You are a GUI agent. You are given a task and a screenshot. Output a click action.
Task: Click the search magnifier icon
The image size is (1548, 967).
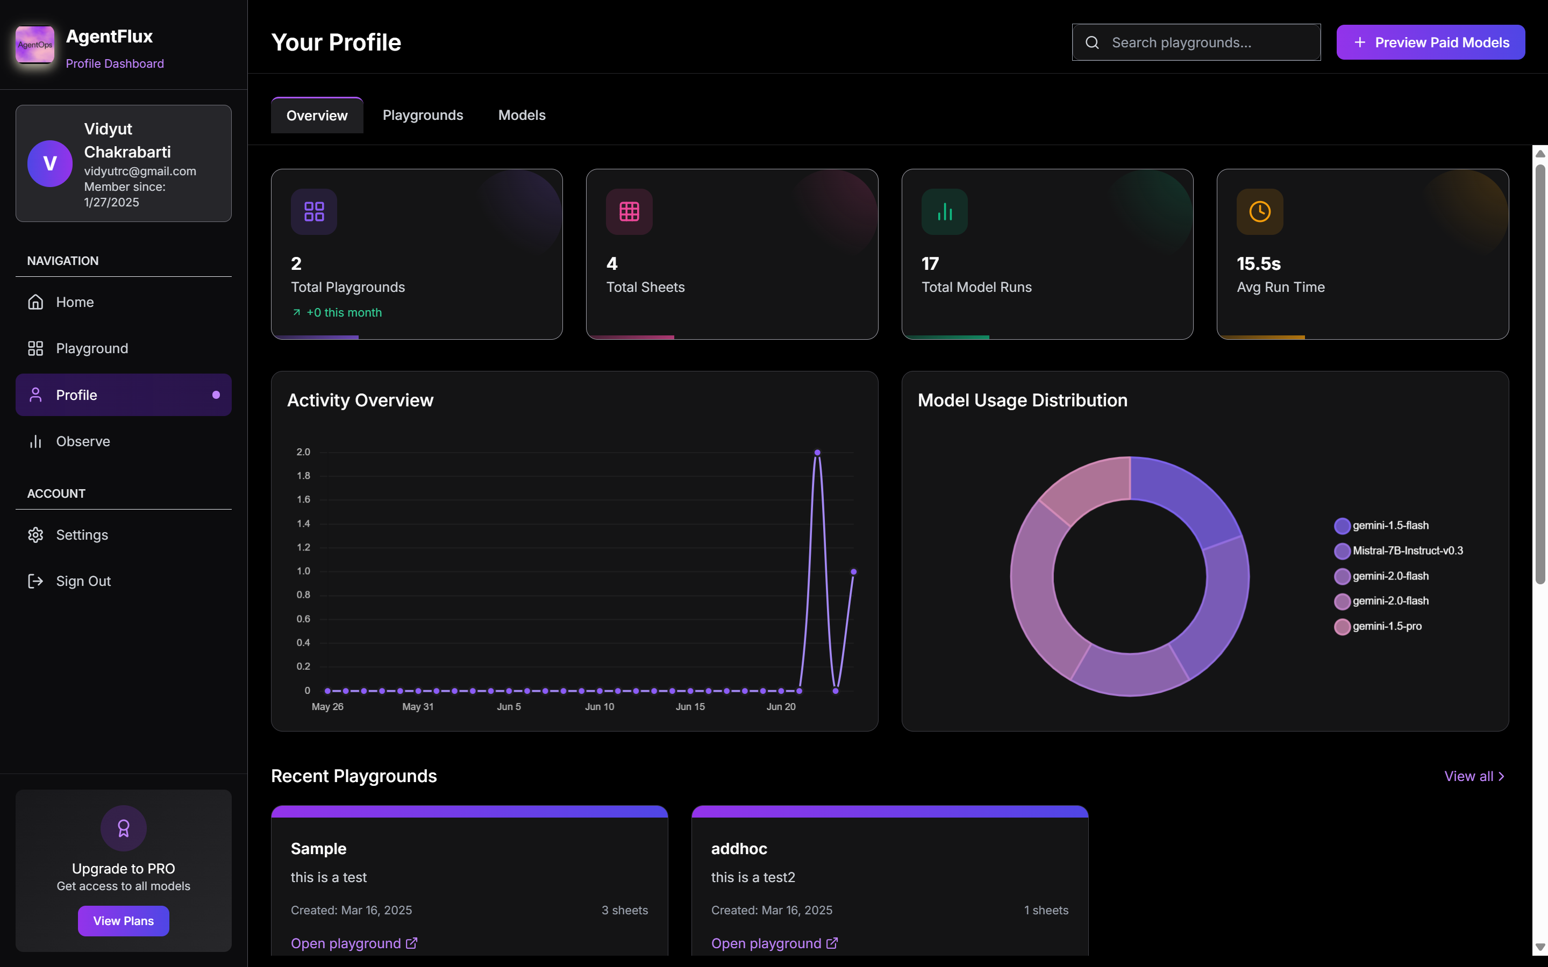[x=1093, y=43]
